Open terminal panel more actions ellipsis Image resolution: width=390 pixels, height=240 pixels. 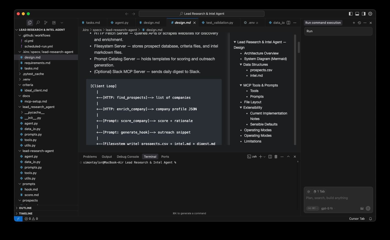(282, 156)
